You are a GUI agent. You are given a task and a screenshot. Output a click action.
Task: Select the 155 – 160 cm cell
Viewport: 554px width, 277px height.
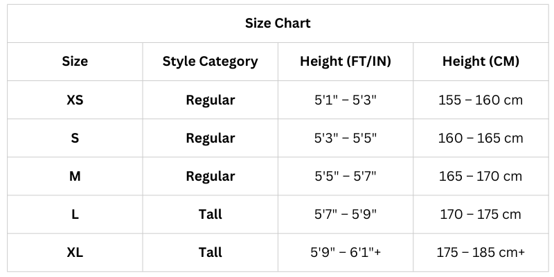pyautogui.click(x=481, y=100)
